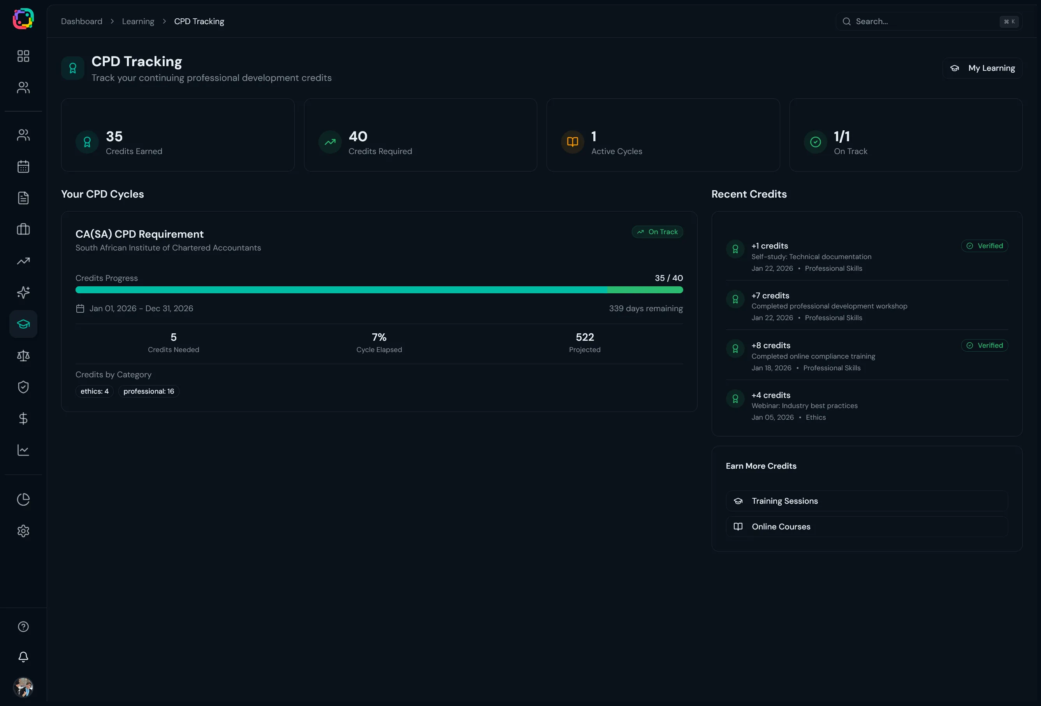Click the graduation cap Learning sidebar icon

point(23,324)
